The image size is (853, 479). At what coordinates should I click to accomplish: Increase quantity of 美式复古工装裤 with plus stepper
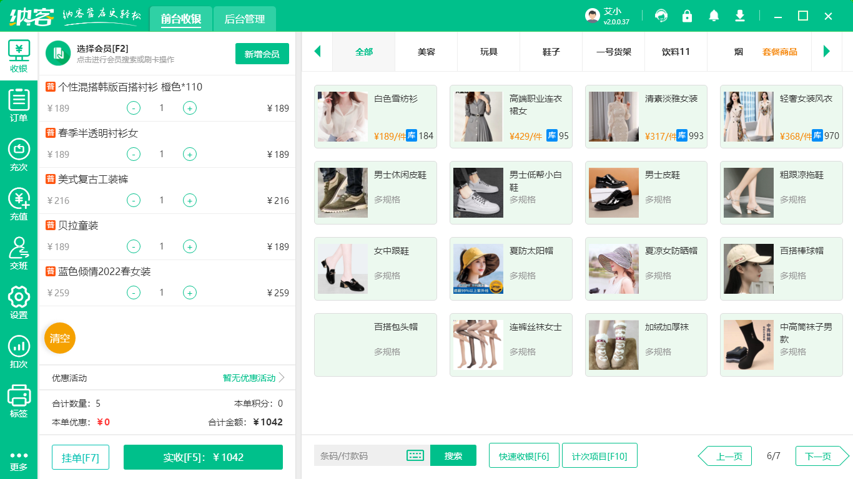click(189, 200)
